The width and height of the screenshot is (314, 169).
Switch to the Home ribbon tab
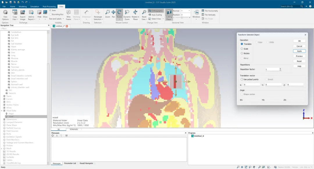pos(13,6)
